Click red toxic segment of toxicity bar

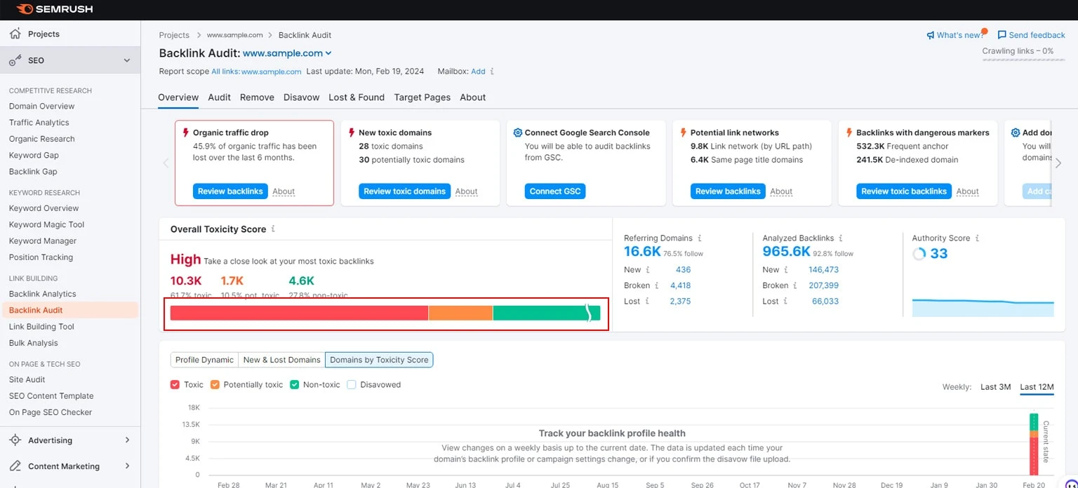(x=299, y=313)
